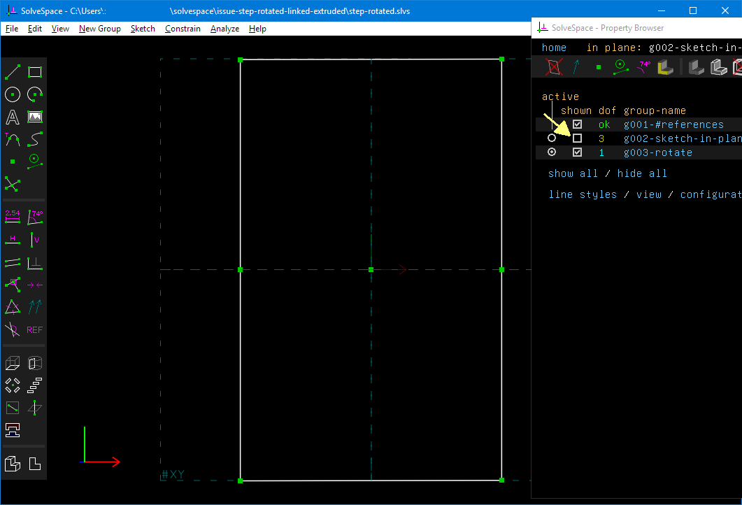
Task: Select the Bezier spline tool
Action: (34, 139)
